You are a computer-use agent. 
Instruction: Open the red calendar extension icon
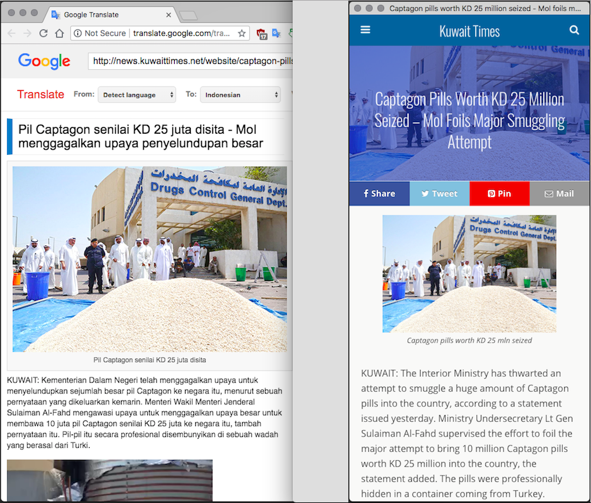(261, 33)
